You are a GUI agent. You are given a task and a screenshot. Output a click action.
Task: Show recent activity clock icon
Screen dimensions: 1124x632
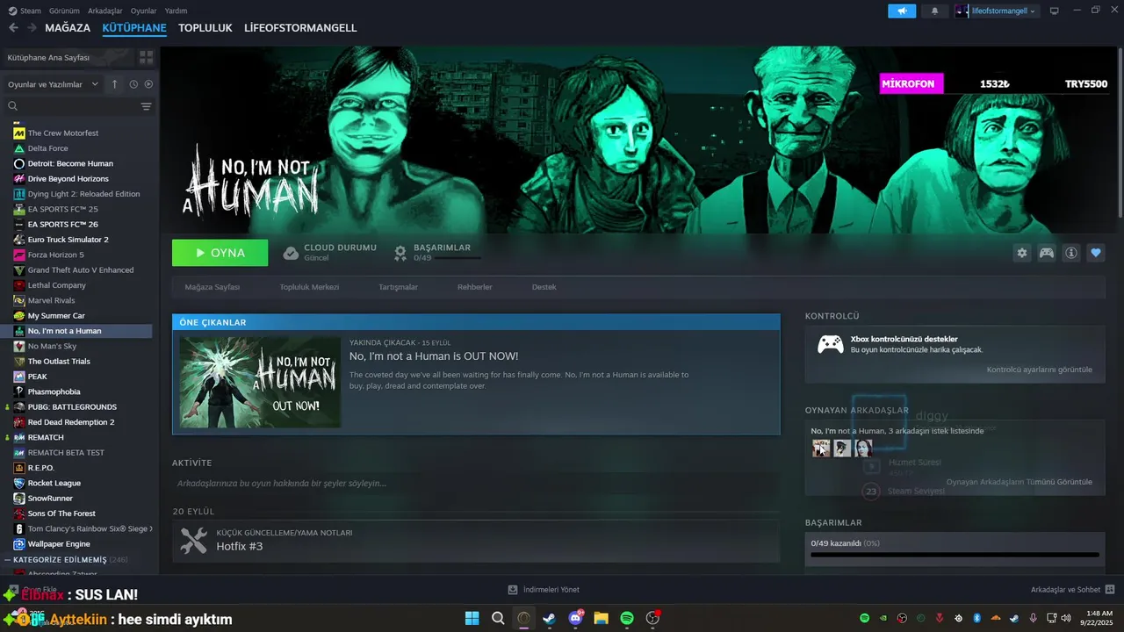[133, 84]
